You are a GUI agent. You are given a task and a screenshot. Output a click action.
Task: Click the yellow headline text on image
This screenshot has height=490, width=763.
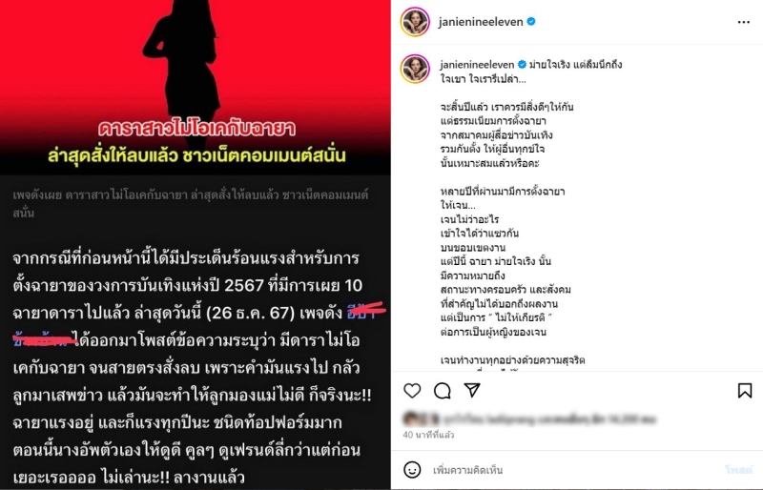coord(196,155)
